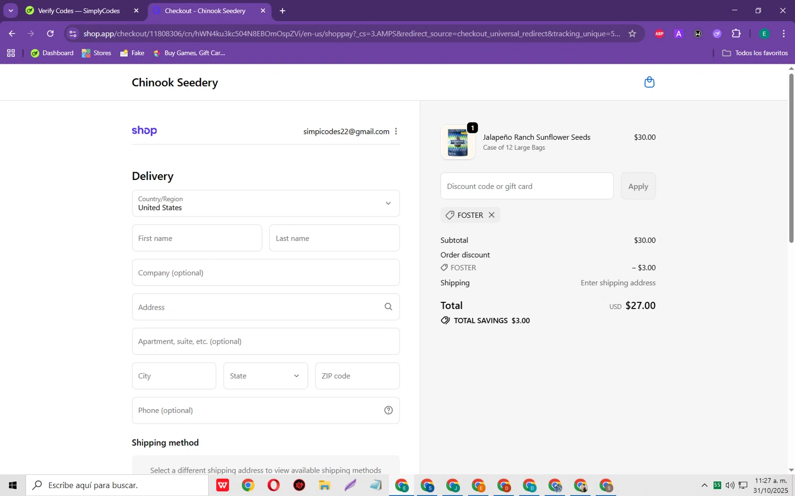Open Opera browser from taskbar
The height and width of the screenshot is (496, 795).
pos(273,485)
